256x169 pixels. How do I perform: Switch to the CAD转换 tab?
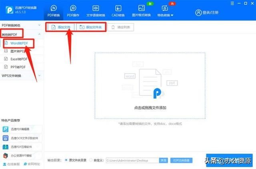click(118, 11)
